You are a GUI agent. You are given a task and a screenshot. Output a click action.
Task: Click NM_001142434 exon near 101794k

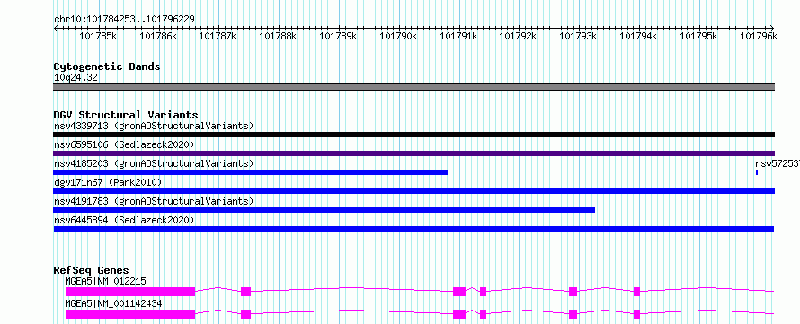click(636, 314)
